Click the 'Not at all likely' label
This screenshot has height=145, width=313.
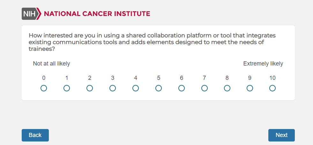coord(51,64)
